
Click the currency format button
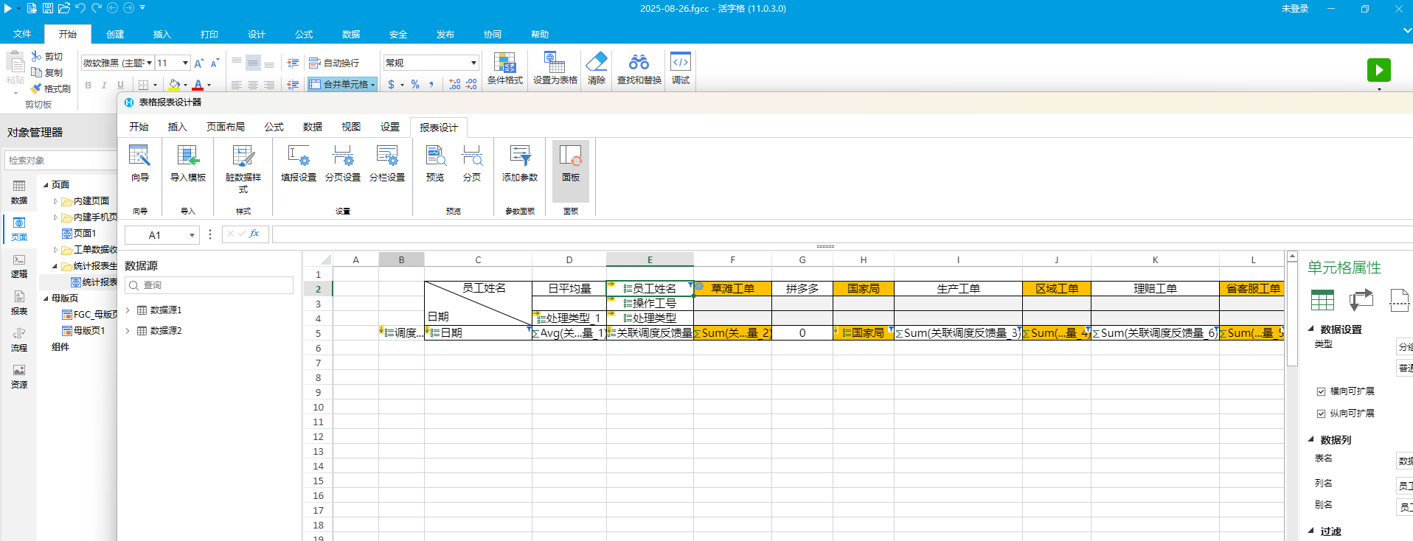(391, 85)
